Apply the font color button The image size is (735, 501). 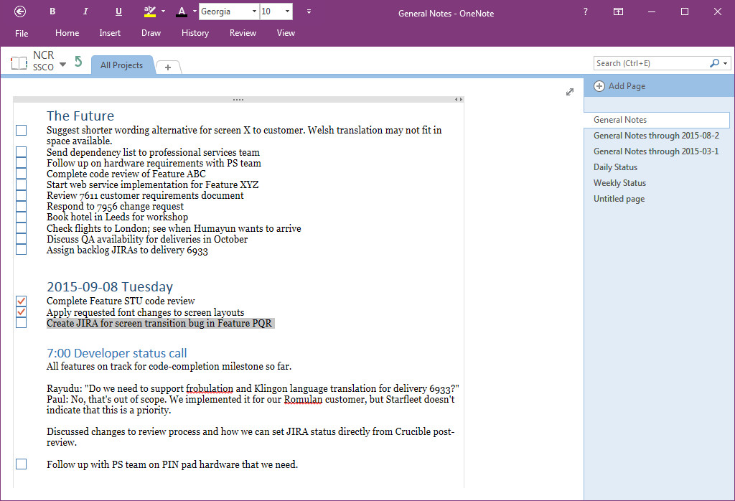182,11
